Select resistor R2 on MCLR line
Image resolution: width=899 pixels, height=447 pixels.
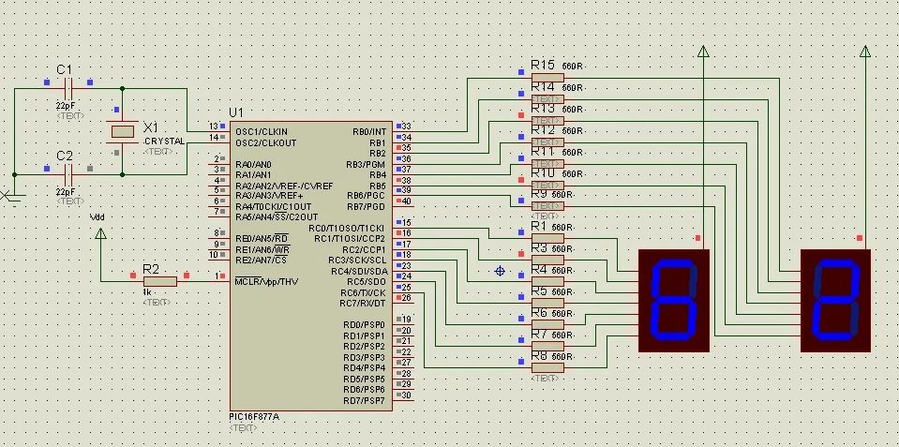tap(160, 281)
